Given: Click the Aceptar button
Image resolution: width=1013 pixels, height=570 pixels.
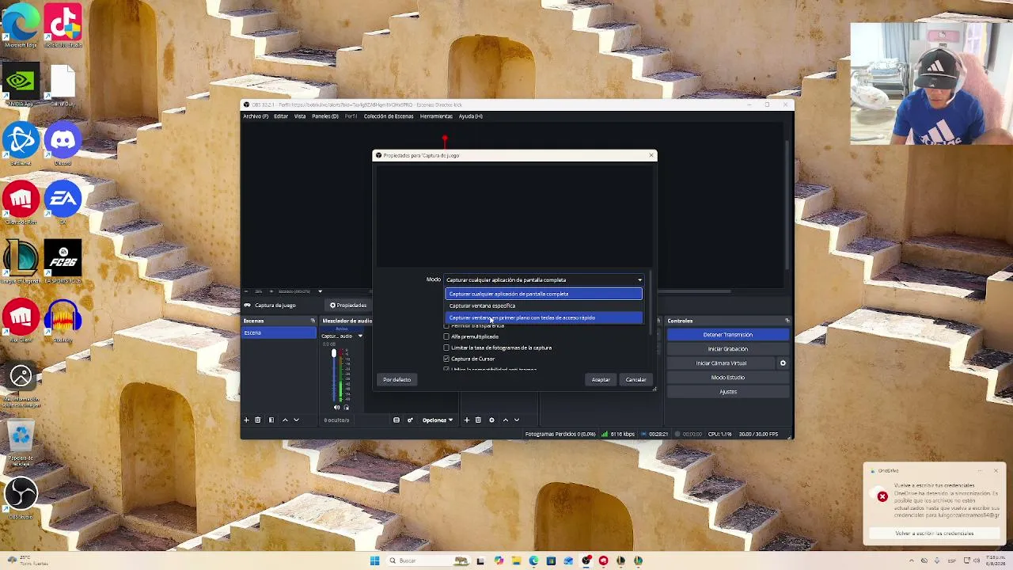Looking at the screenshot, I should click(601, 380).
